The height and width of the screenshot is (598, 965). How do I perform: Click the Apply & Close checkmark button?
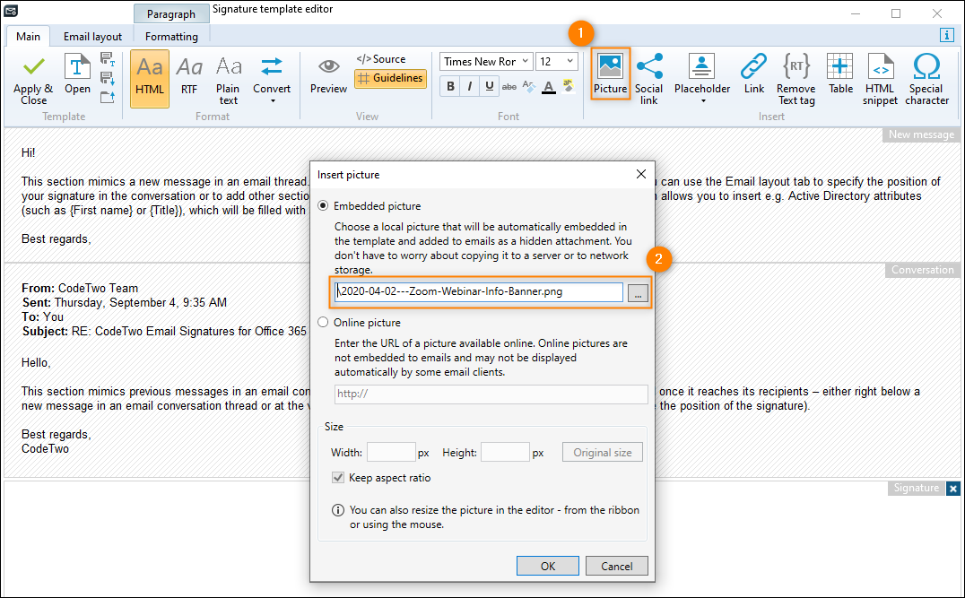[x=33, y=80]
